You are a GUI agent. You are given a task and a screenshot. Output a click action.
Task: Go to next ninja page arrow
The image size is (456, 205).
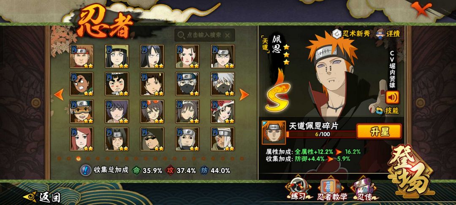[244, 94]
